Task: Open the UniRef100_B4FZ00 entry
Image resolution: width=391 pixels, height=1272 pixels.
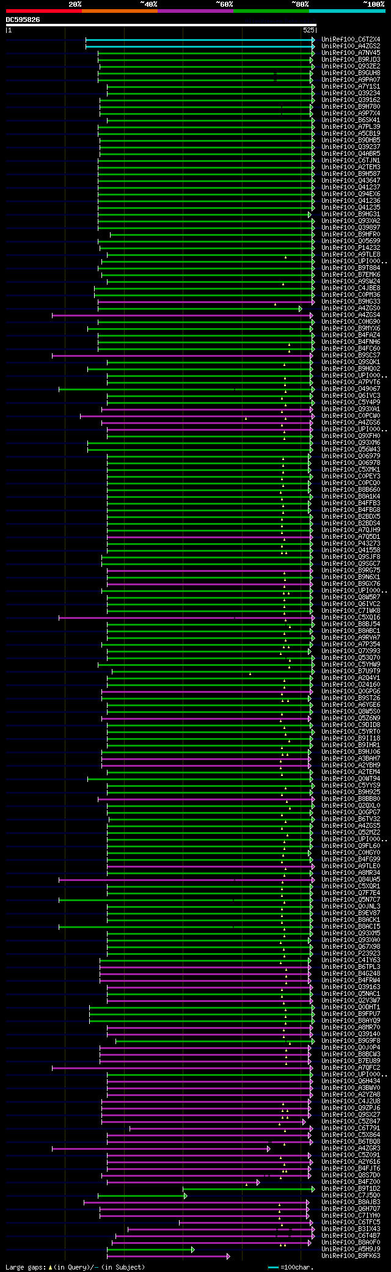Action: [x=351, y=1182]
